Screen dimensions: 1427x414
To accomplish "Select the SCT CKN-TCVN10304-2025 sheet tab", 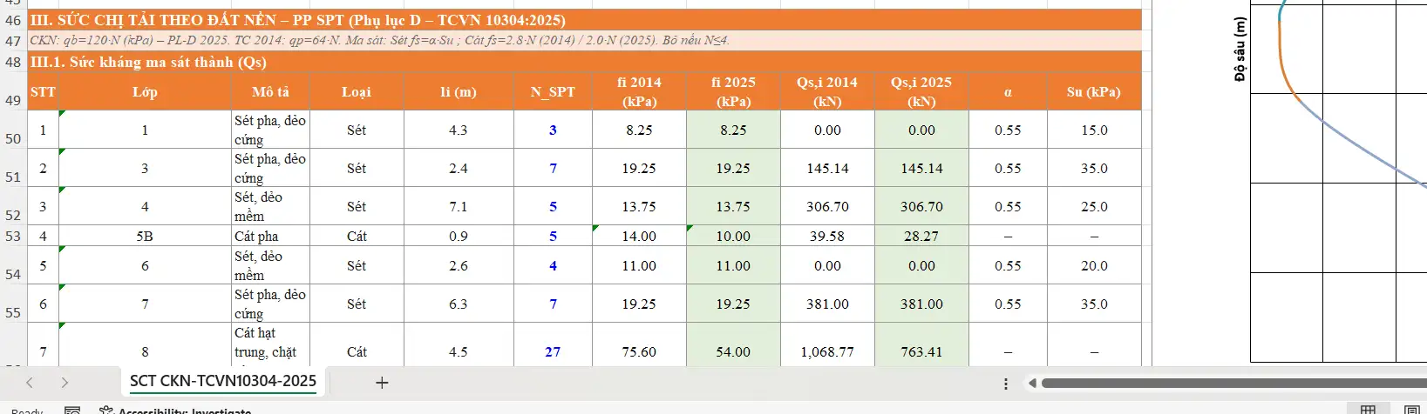I will point(223,381).
